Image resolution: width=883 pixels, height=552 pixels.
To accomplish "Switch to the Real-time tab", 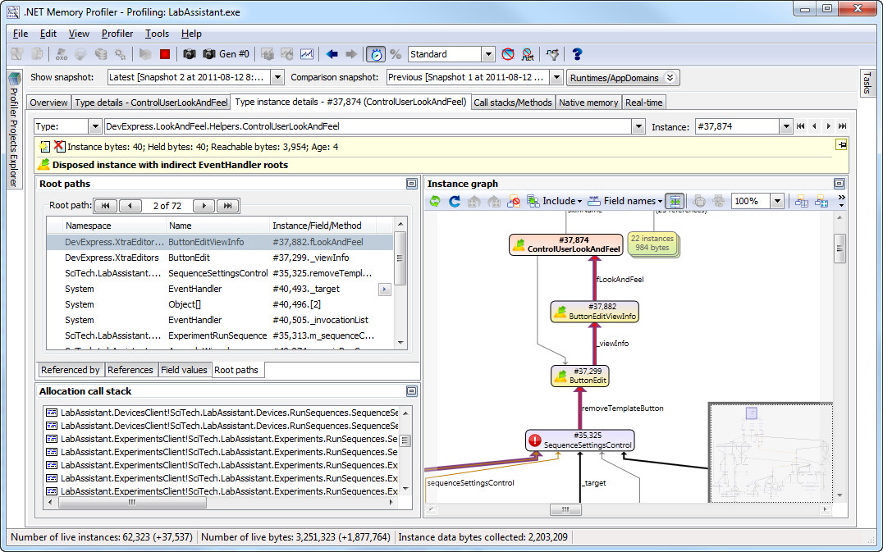I will pos(643,103).
